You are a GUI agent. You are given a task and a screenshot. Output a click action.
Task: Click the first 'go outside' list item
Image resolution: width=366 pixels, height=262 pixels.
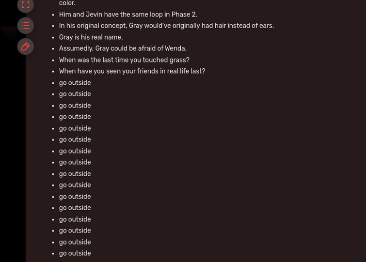[75, 83]
